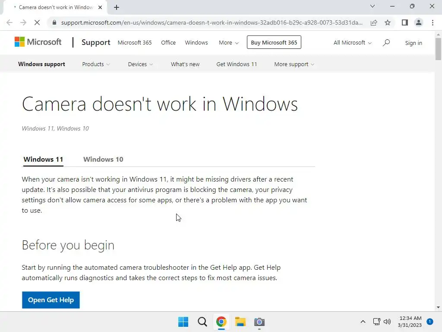Click scrollbar up arrow
Viewport: 442px width, 332px height.
[438, 35]
